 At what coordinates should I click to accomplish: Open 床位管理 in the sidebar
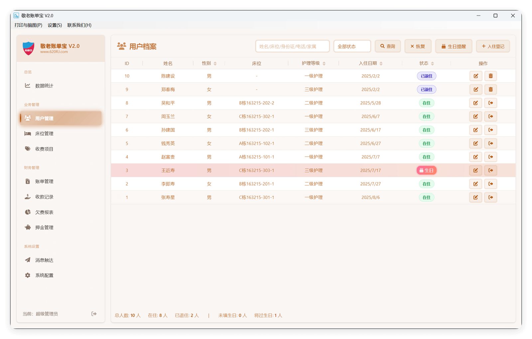click(x=44, y=134)
